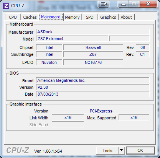Click the Southbridge value Z87

click(93, 54)
